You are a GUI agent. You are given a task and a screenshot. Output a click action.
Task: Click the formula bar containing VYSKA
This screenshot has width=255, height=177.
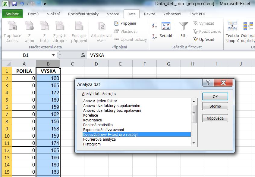coord(171,55)
